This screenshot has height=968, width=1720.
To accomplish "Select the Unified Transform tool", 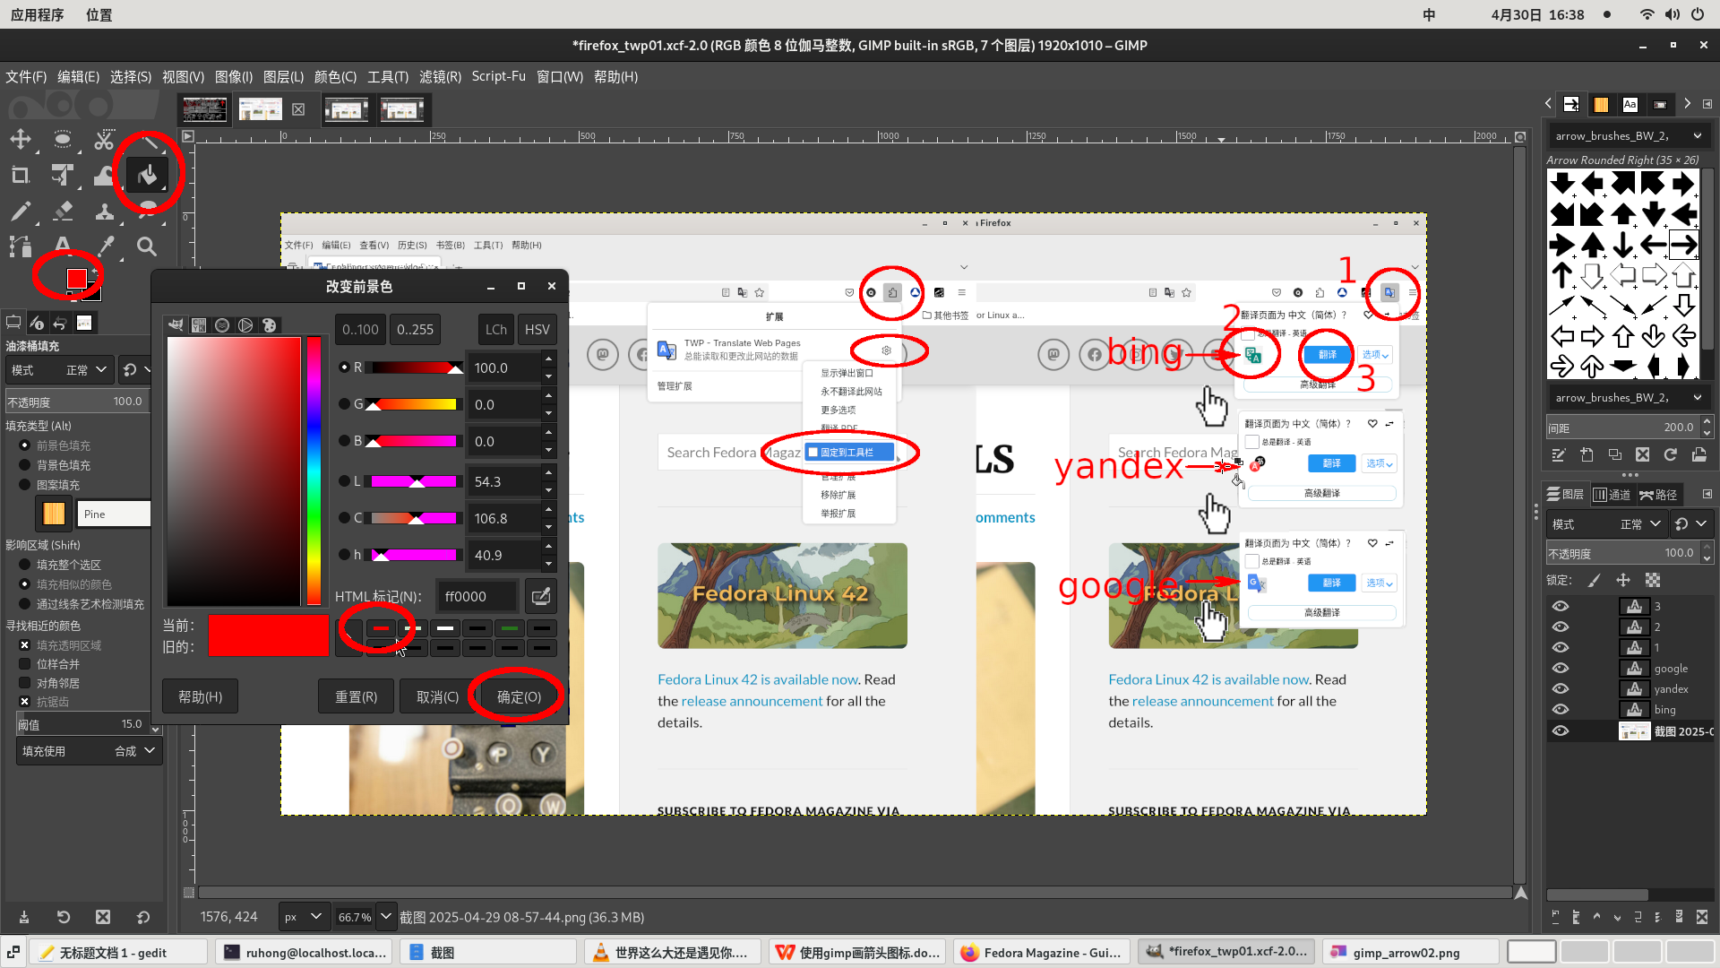I will tap(62, 175).
